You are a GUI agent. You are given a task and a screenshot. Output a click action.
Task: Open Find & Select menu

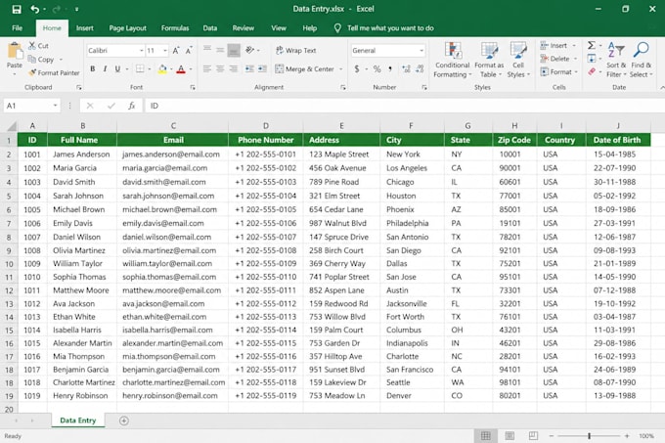[641, 60]
